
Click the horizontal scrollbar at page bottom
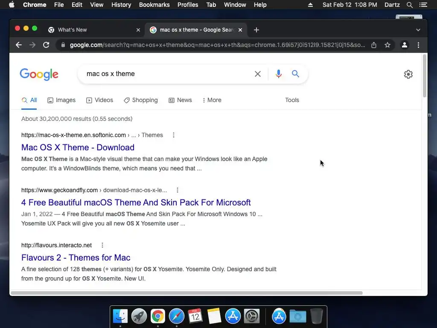(186, 293)
